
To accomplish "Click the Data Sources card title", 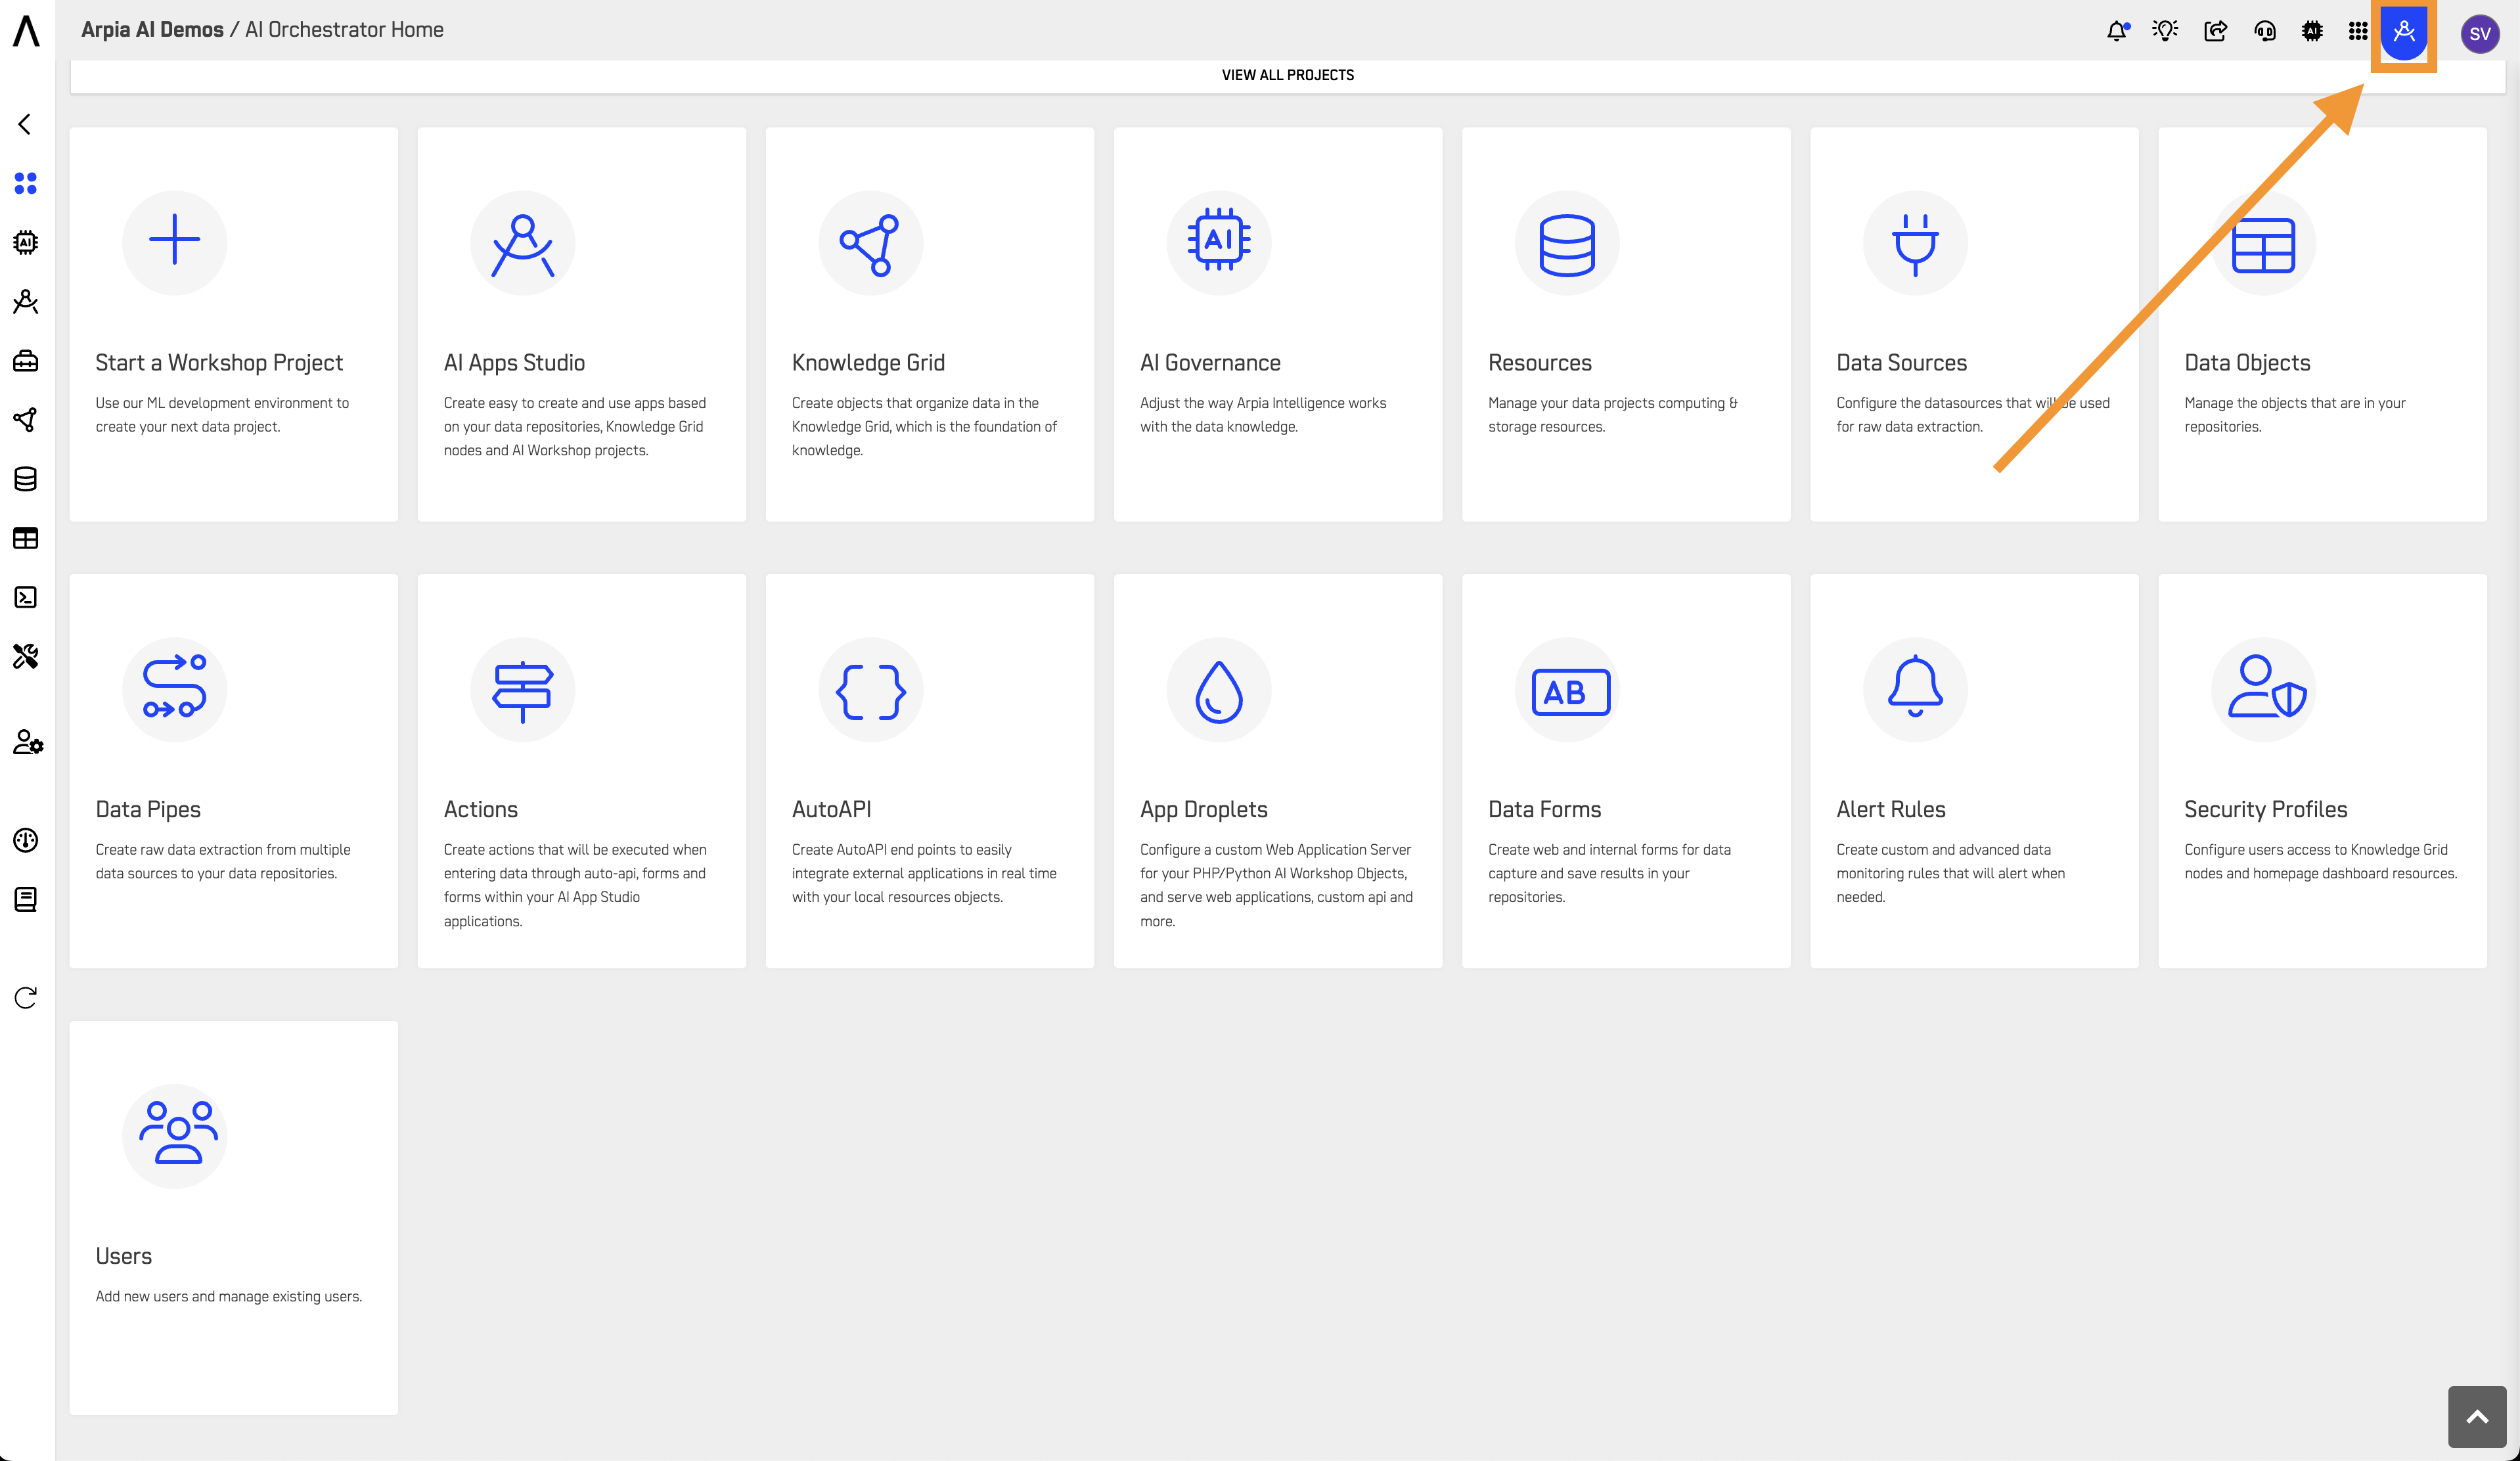I will click(1901, 363).
